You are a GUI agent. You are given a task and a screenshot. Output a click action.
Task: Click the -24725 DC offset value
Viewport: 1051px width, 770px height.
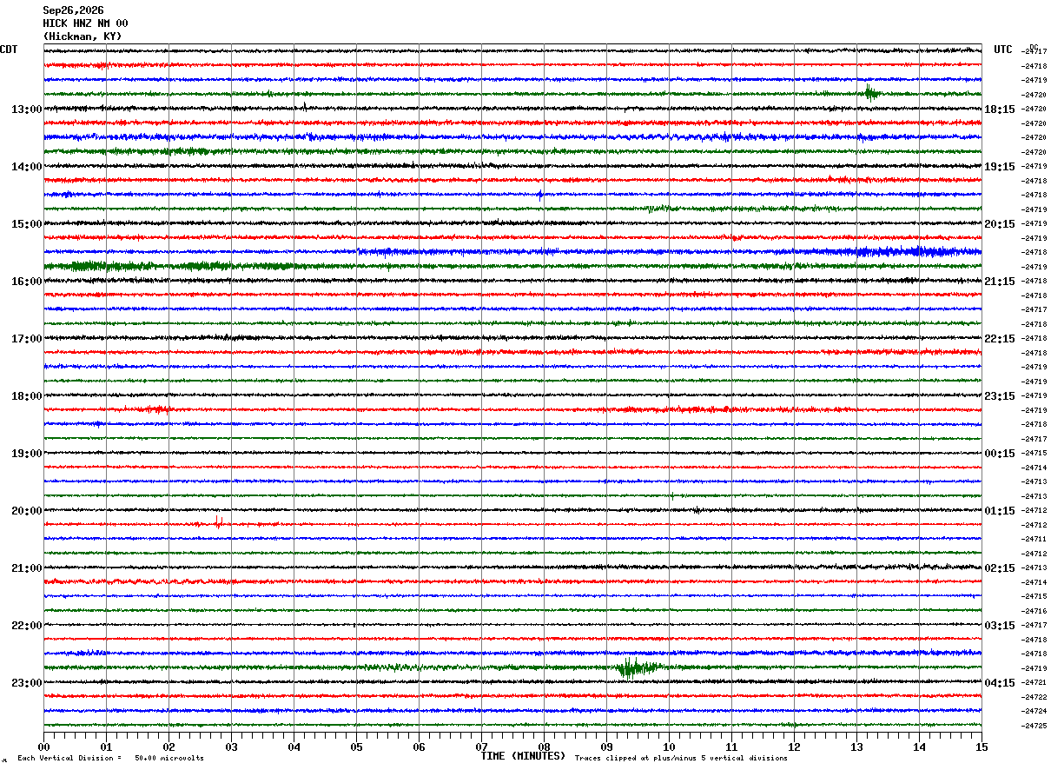click(x=1034, y=726)
